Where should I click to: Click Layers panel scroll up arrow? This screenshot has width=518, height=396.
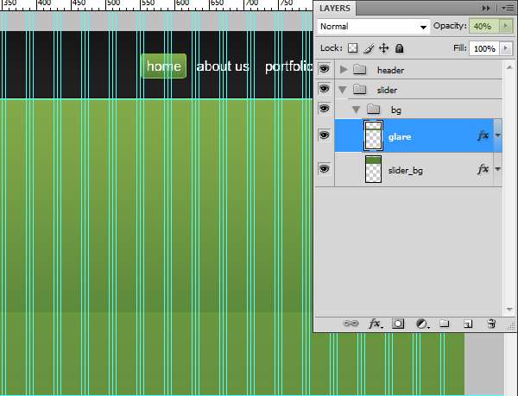(509, 67)
